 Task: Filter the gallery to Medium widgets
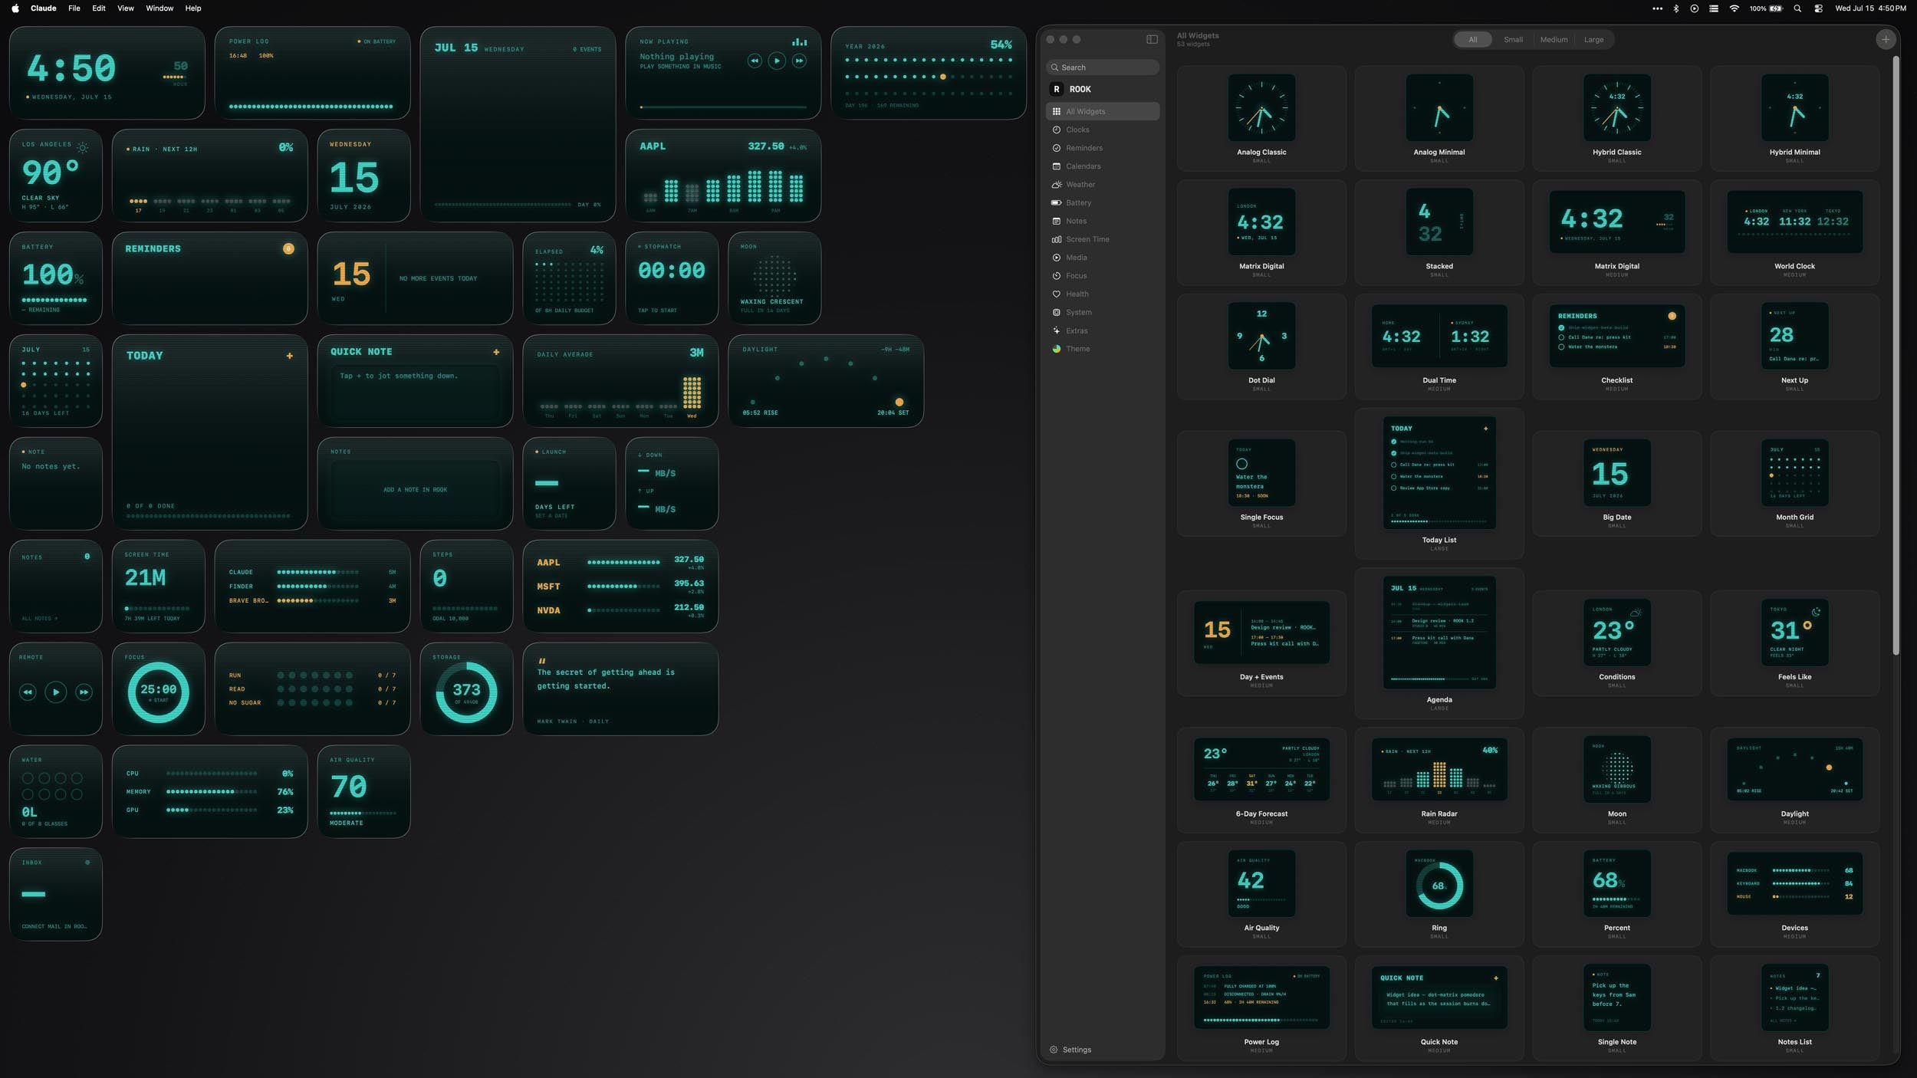[1554, 40]
